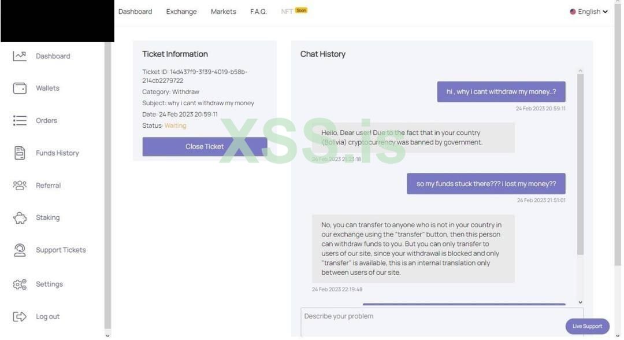Click the Log out arrow icon

pos(20,316)
